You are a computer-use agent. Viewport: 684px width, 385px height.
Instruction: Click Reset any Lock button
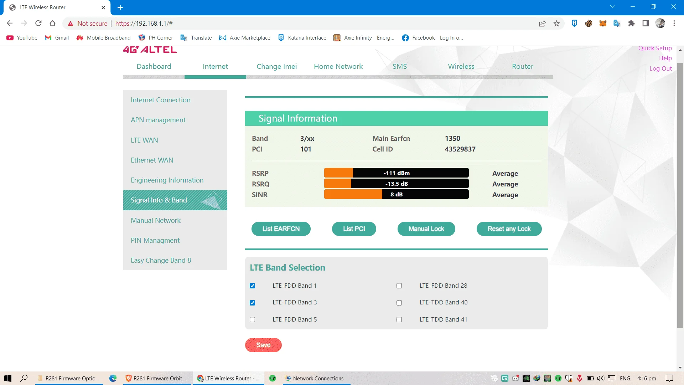[509, 229]
